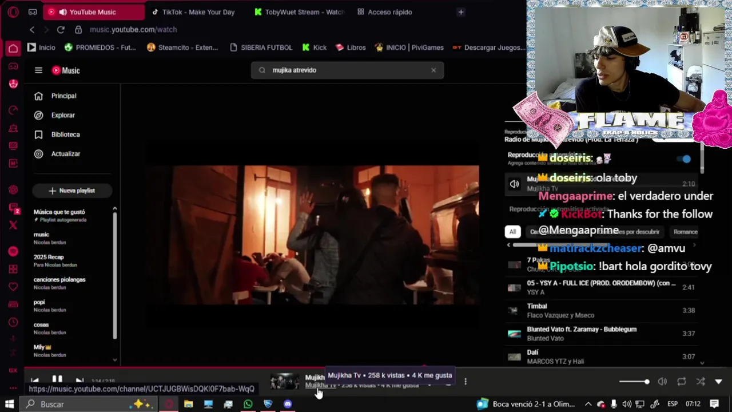Open File Explorer from the taskbar

pos(189,404)
